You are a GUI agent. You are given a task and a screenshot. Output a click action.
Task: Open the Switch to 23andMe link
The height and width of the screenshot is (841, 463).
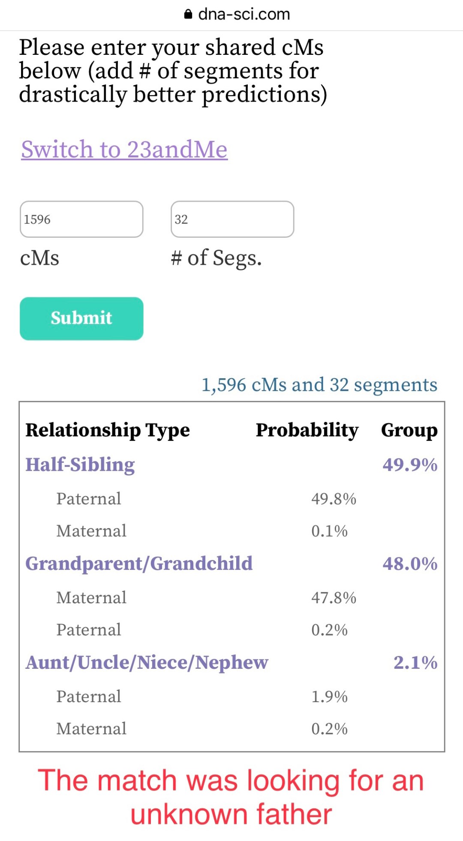(124, 149)
